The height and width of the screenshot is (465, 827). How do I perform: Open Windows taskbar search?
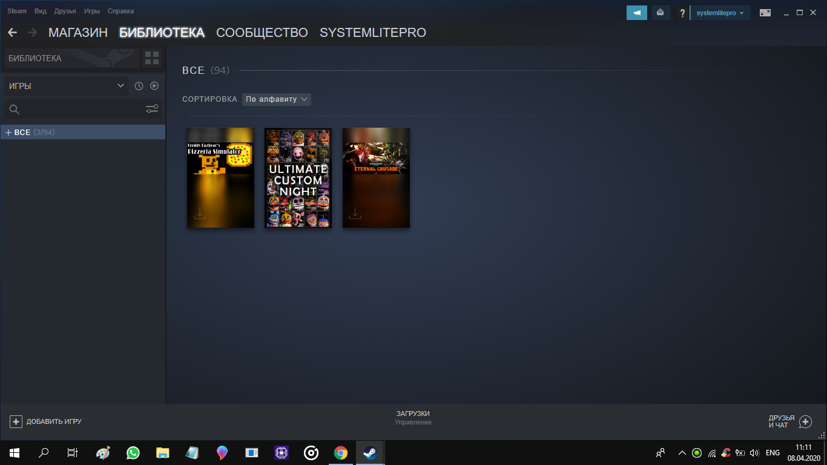tap(44, 452)
